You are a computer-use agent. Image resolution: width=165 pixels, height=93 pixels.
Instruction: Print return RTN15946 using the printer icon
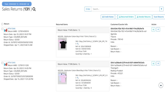(153, 29)
